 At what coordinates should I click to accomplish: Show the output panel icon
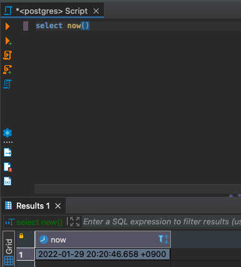point(8,152)
